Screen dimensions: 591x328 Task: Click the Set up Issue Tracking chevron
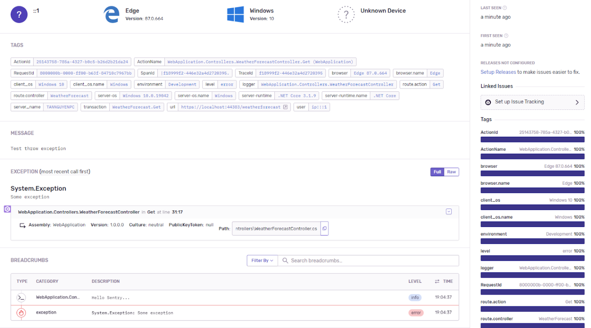577,102
